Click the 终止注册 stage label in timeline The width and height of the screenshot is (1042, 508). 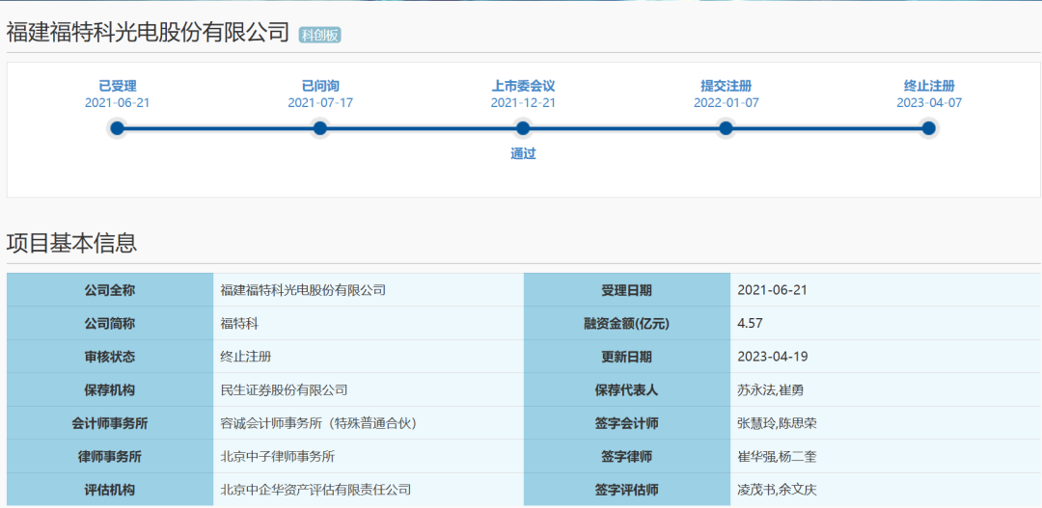click(x=928, y=86)
